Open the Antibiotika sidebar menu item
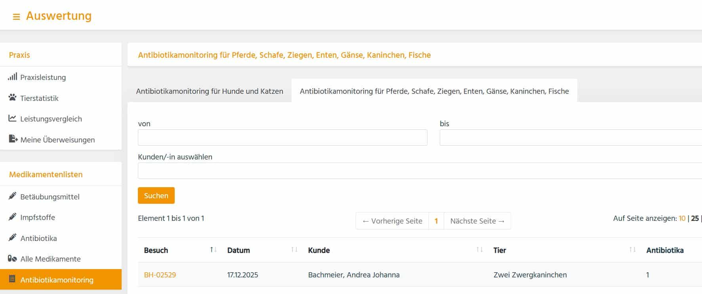The height and width of the screenshot is (294, 702). point(38,238)
